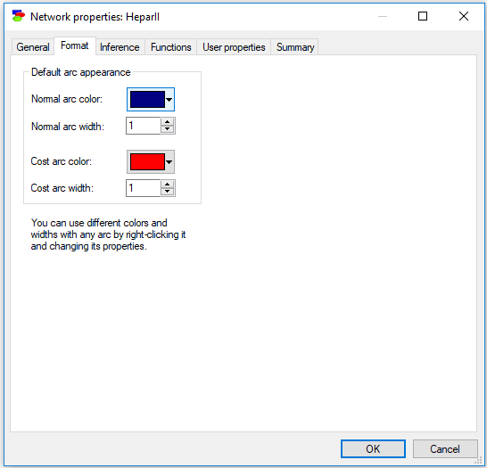Select the red Cost arc color swatch
The width and height of the screenshot is (487, 468).
(147, 162)
